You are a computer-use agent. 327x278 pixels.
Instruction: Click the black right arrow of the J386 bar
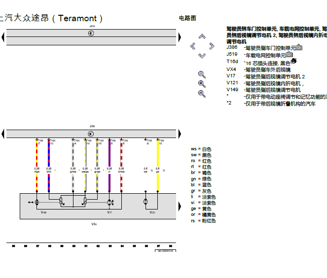[180, 134]
